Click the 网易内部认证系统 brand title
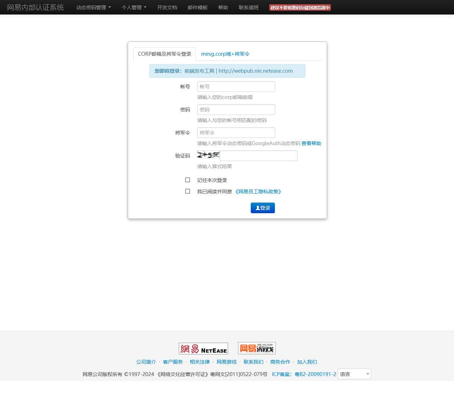Image resolution: width=454 pixels, height=414 pixels. coord(35,7)
